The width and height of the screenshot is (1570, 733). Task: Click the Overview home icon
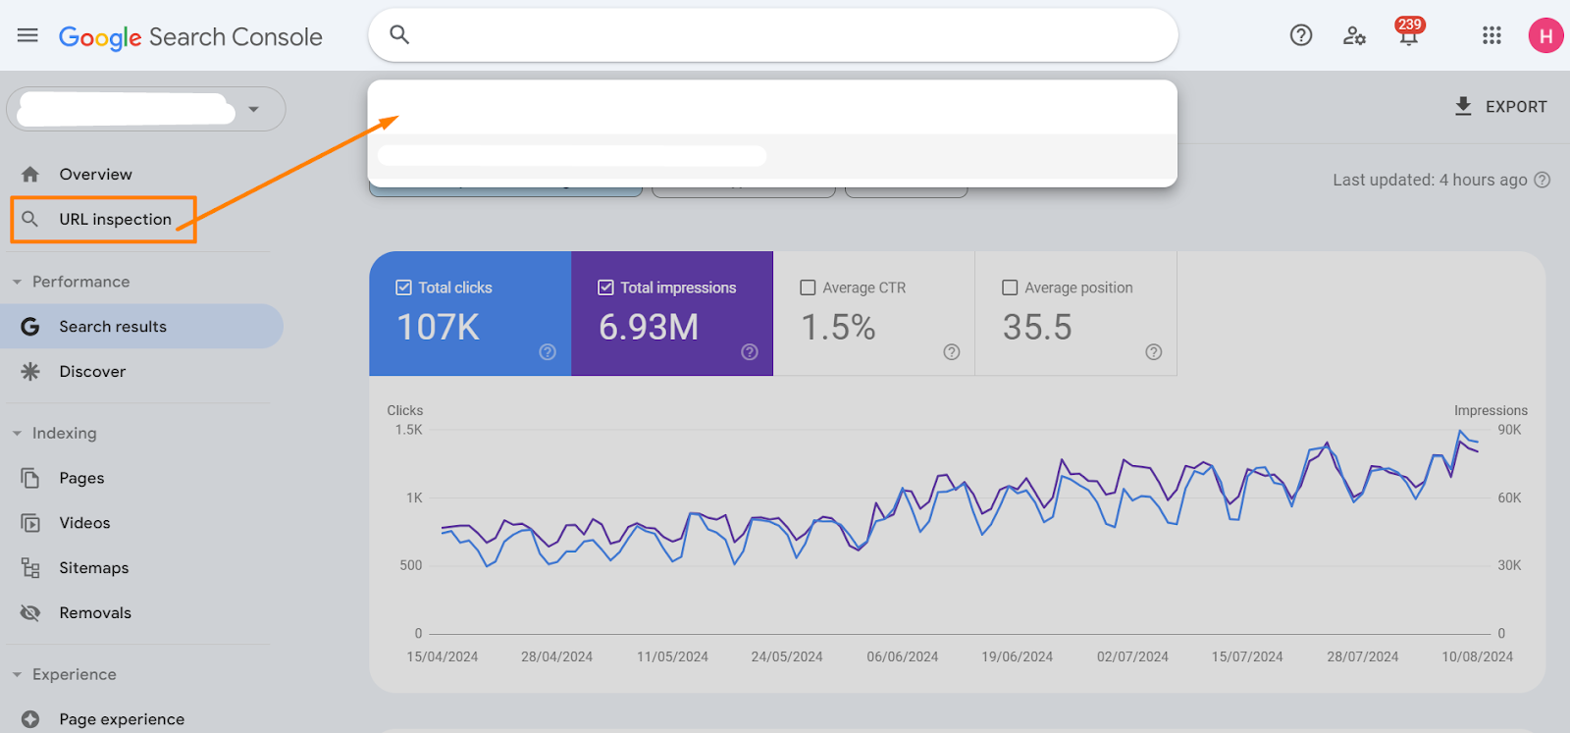30,174
